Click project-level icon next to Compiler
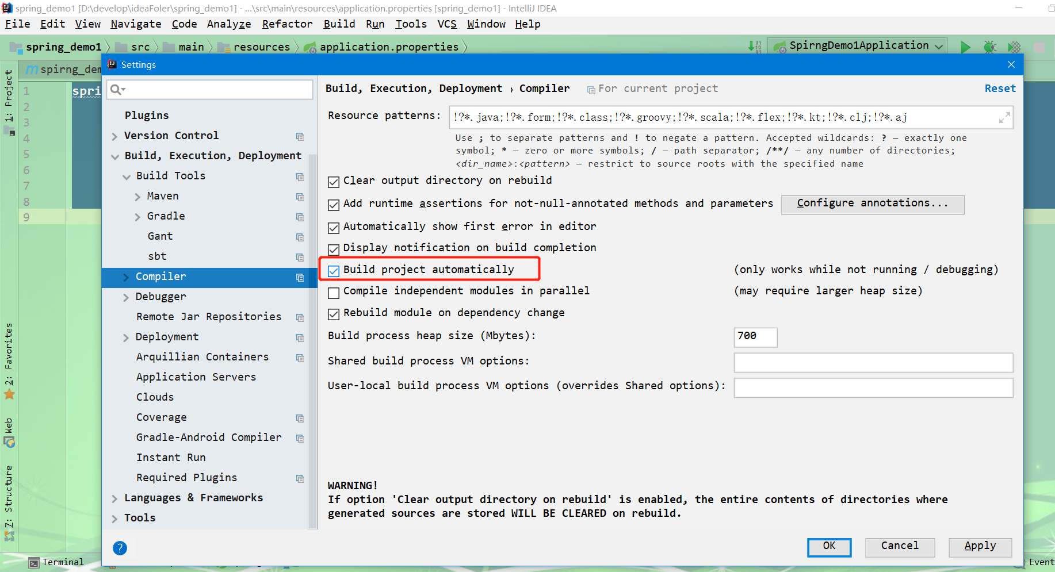 pyautogui.click(x=300, y=277)
